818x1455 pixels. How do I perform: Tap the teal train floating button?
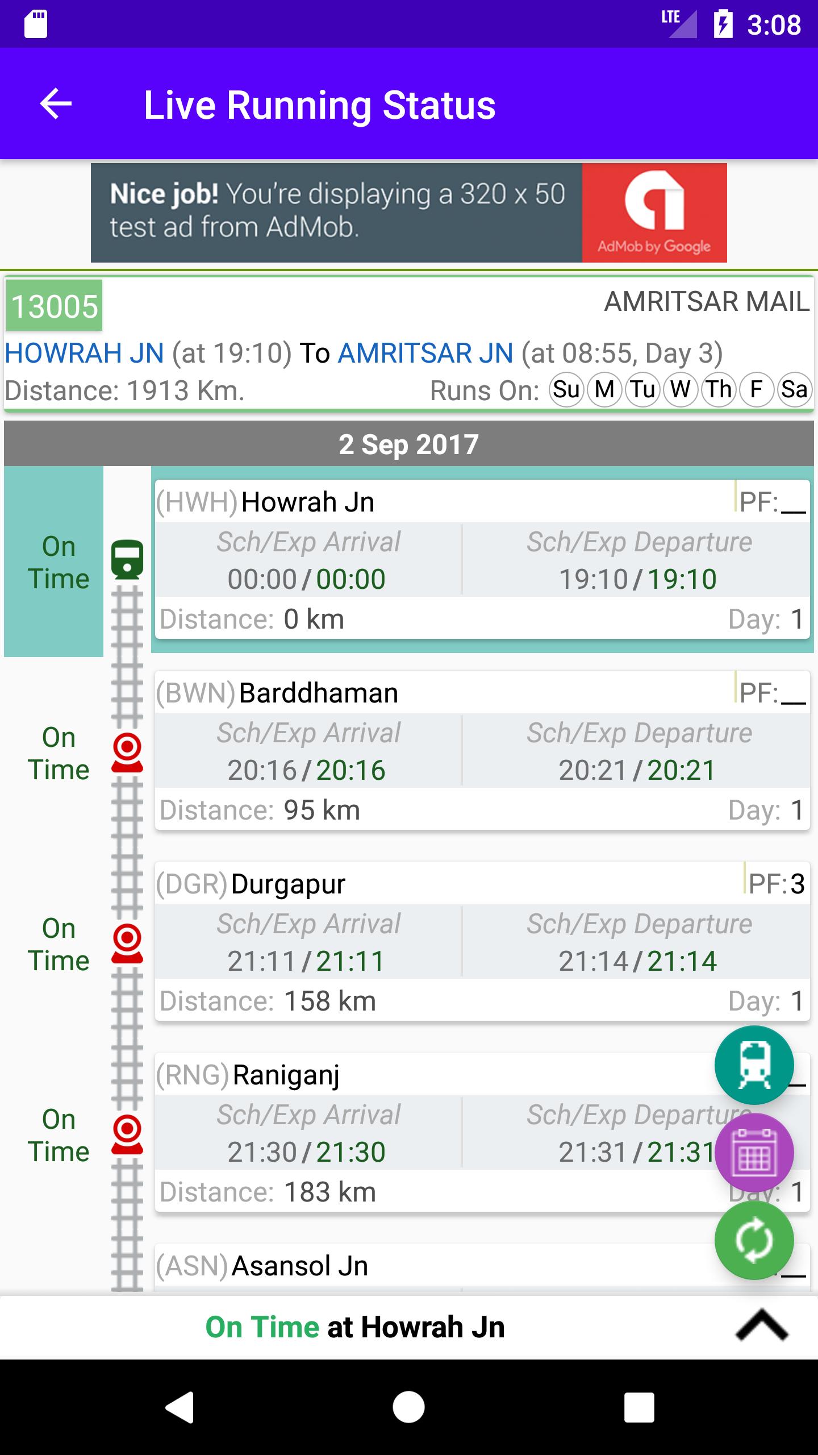coord(754,1065)
